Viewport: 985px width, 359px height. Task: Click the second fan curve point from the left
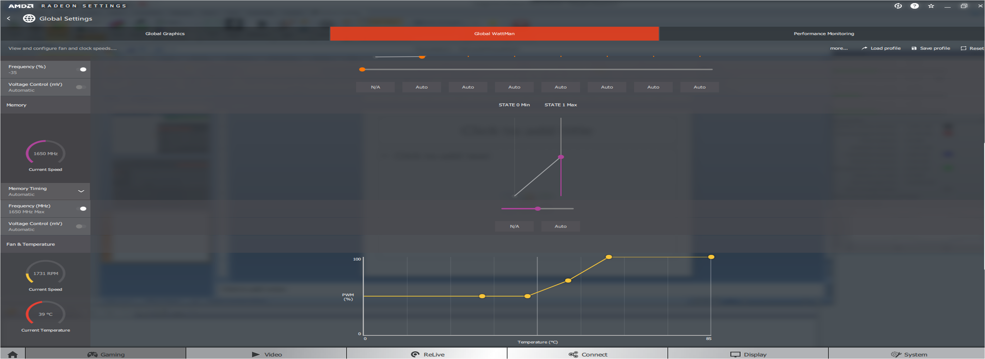pos(527,296)
